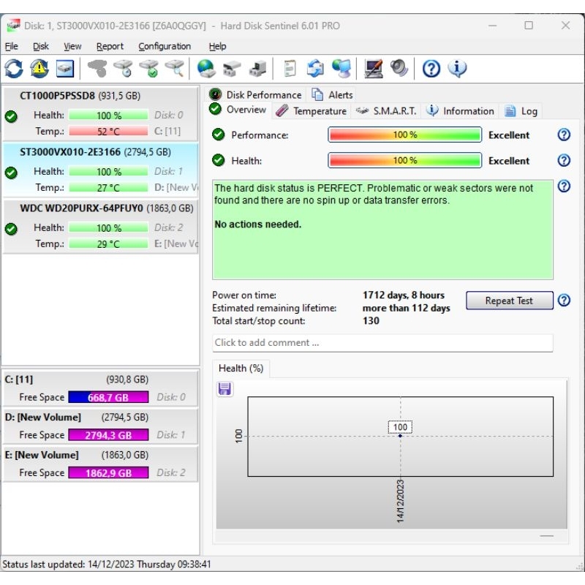Image resolution: width=585 pixels, height=585 pixels.
Task: Click the disk with magnifier toolbar icon
Action: [175, 69]
